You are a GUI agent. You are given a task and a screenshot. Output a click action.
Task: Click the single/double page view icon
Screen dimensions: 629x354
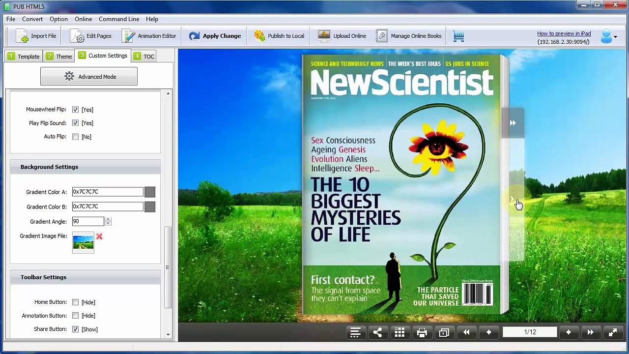(x=444, y=332)
